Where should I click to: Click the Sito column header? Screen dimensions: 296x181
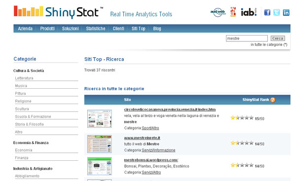click(x=127, y=100)
